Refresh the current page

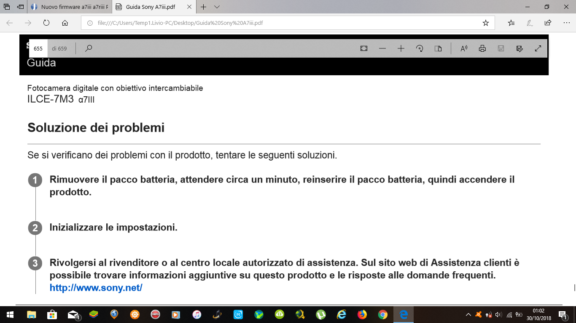point(46,23)
